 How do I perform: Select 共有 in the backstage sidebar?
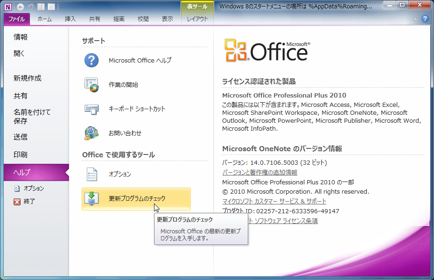pos(21,96)
